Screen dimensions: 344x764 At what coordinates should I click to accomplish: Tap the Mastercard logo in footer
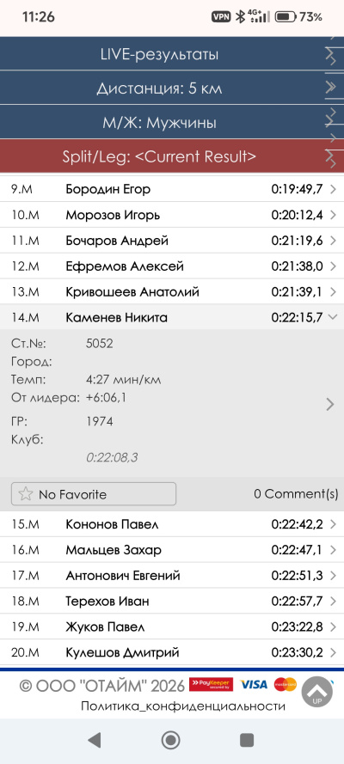pos(286,685)
